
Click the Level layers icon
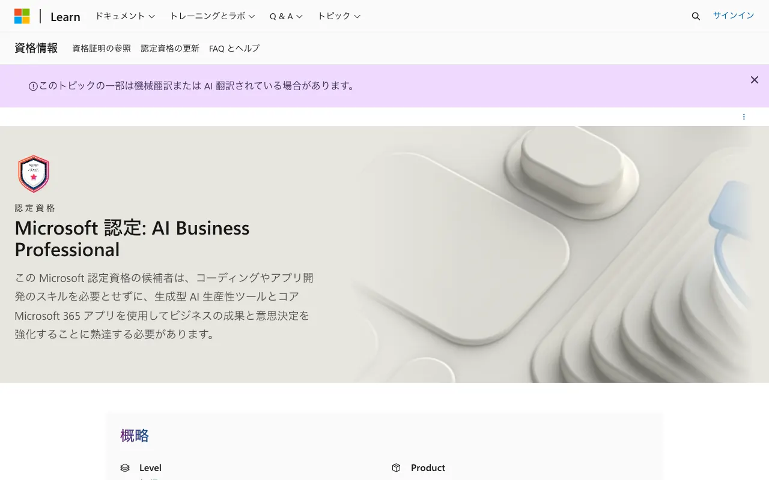click(125, 468)
